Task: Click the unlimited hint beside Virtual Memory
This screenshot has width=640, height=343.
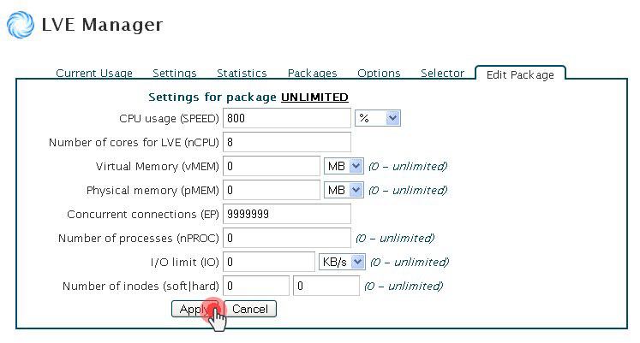Action: pyautogui.click(x=408, y=166)
